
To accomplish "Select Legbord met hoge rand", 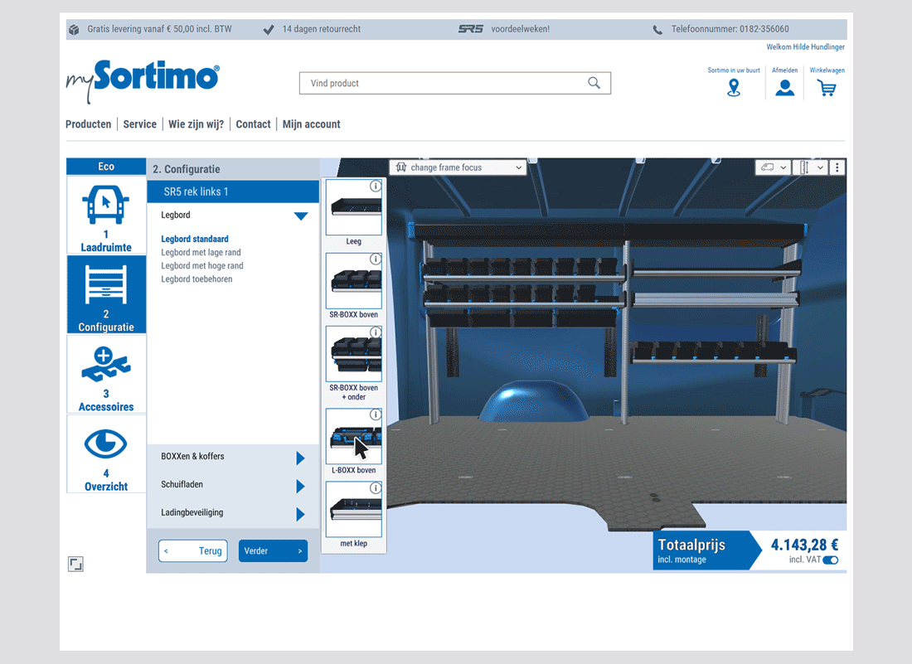I will (202, 266).
